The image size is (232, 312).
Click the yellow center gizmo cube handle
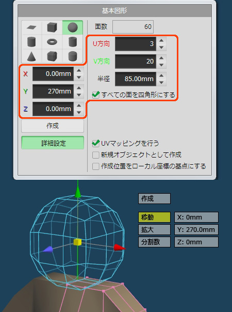tap(77, 242)
